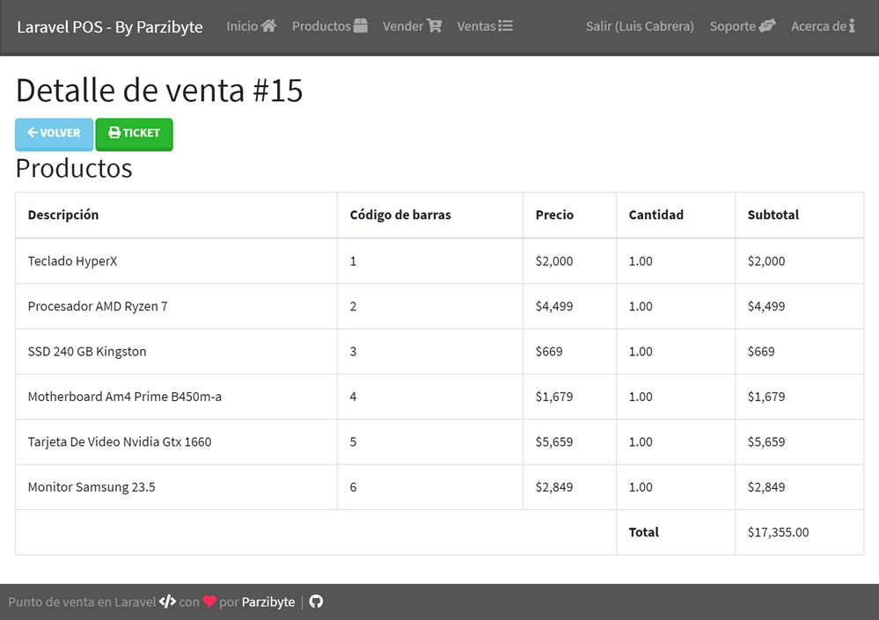Select Ventas in the navigation bar
This screenshot has width=879, height=620.
coord(477,26)
